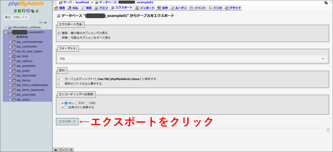333x152 pixels.
Task: Click the green log out icon
Action: pyautogui.click(x=19, y=11)
